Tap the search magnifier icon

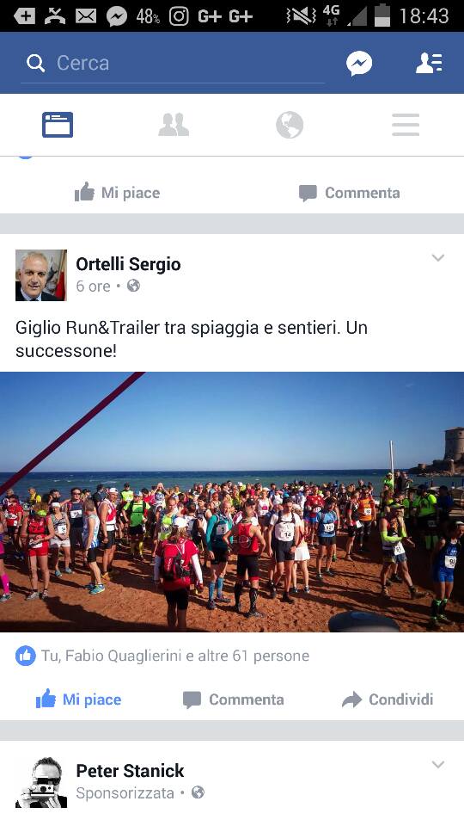(35, 64)
